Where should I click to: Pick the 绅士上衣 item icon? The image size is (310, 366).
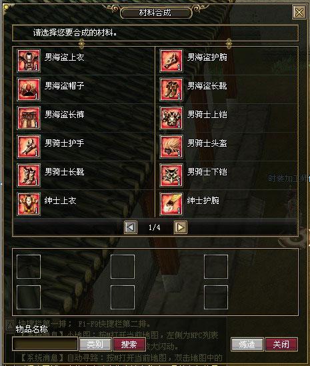[x=29, y=204]
